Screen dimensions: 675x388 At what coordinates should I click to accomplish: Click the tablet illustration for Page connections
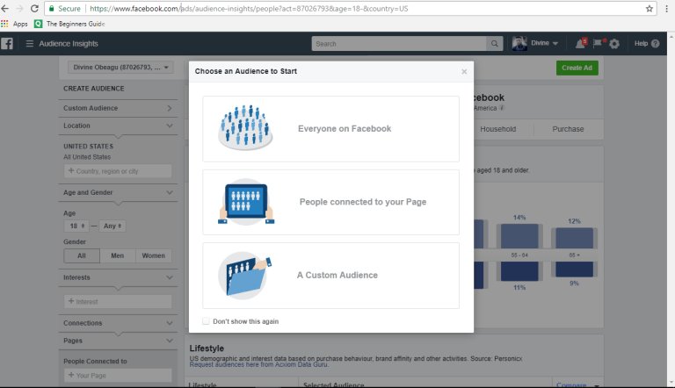click(246, 202)
